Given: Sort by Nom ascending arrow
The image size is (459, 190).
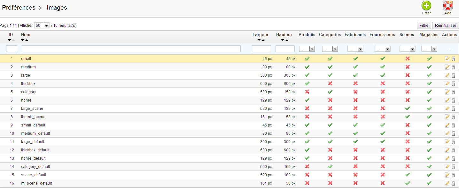Looking at the screenshot, I should tap(27, 40).
